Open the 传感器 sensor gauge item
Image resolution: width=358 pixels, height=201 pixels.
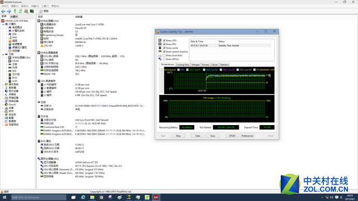(x=14, y=51)
